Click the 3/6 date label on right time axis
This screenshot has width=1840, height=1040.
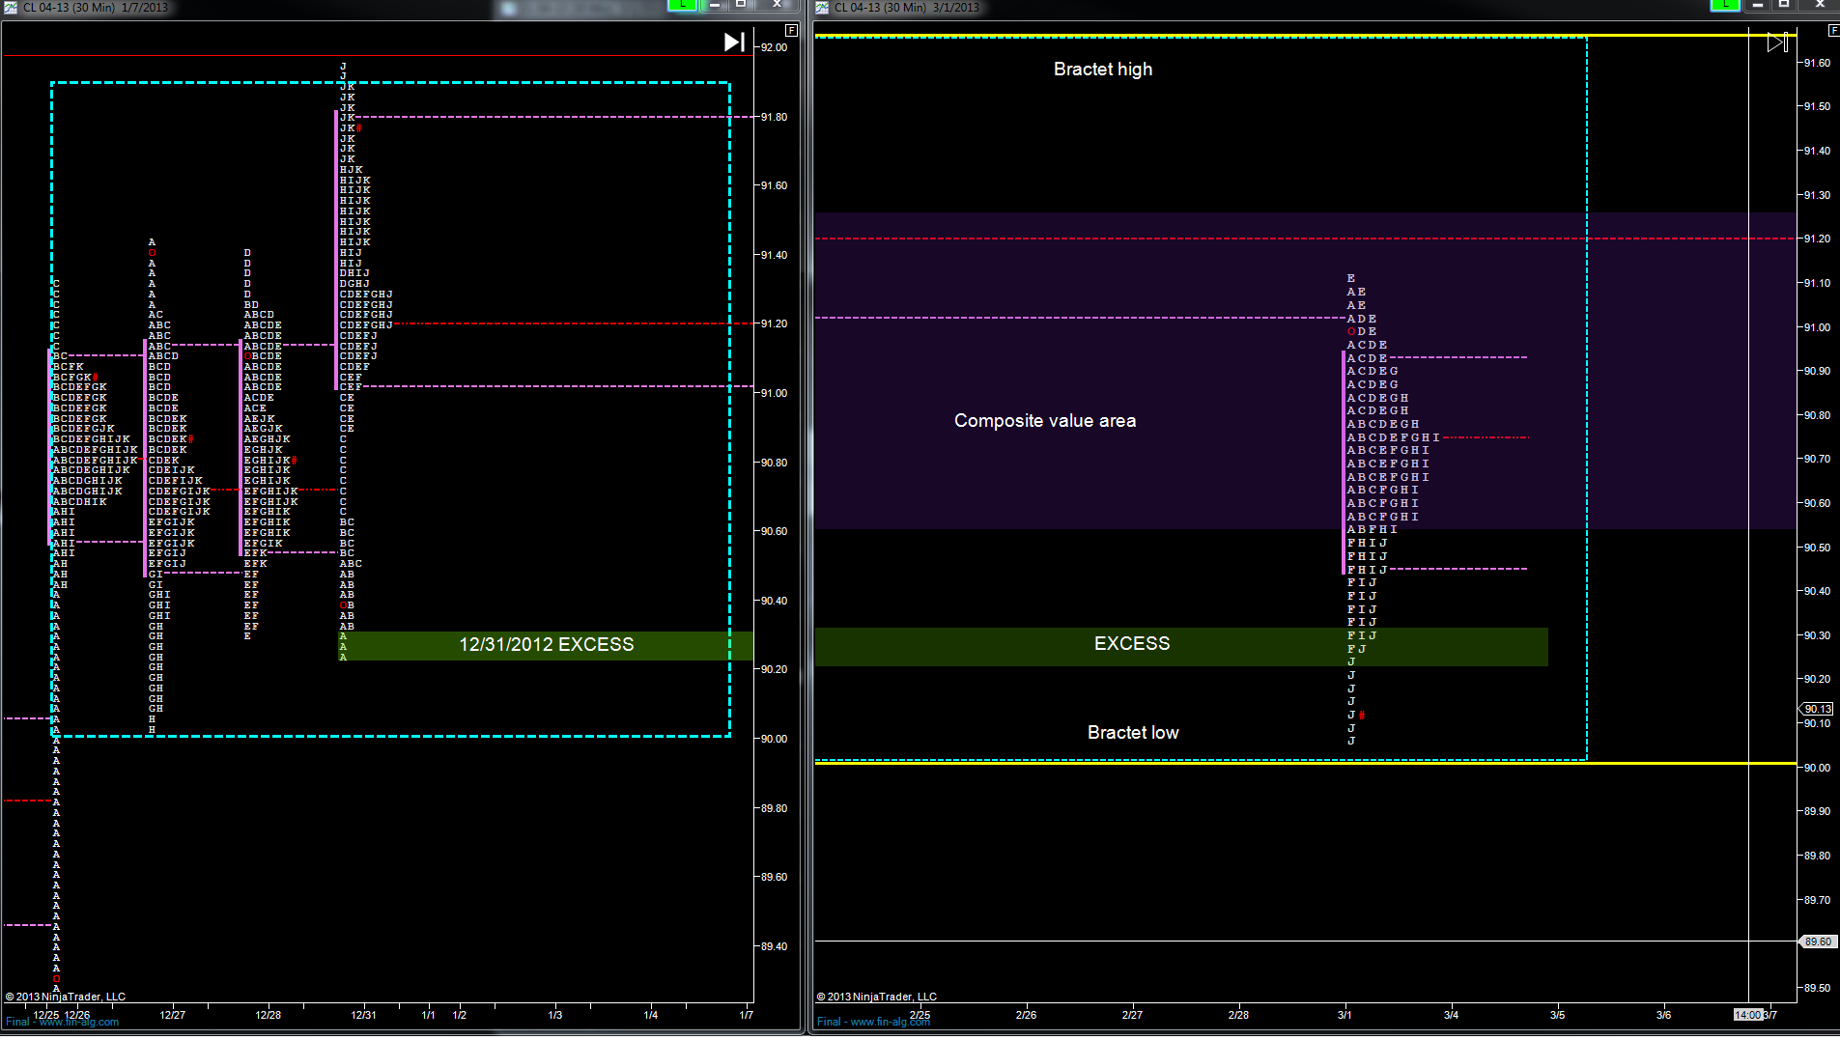click(1663, 1015)
